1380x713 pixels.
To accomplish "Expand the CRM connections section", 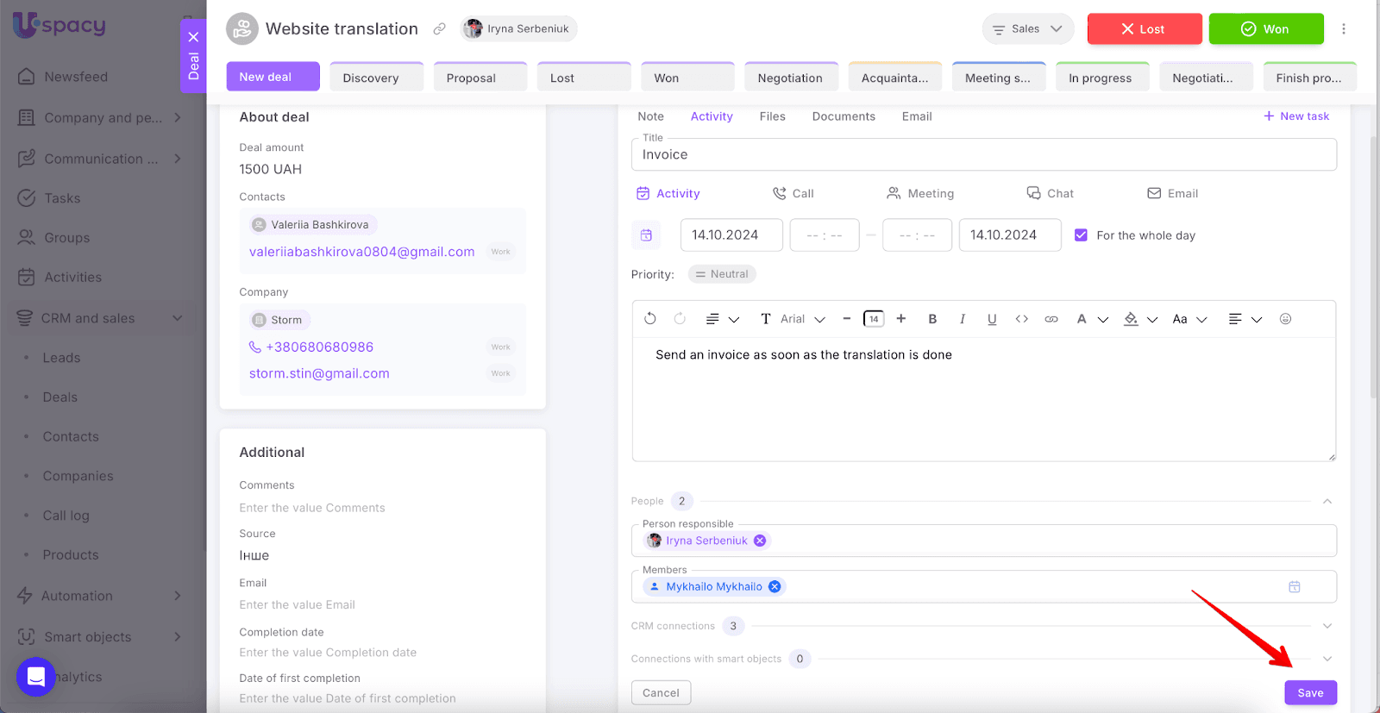I will (1327, 626).
